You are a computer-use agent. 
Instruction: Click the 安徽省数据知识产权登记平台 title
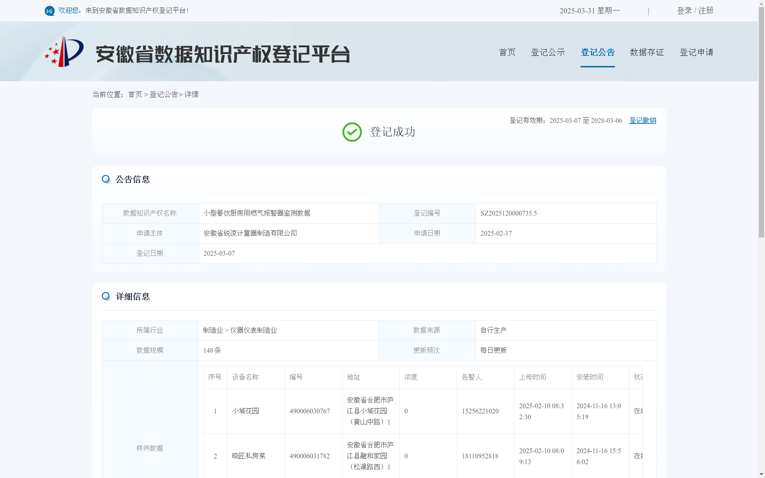point(223,54)
